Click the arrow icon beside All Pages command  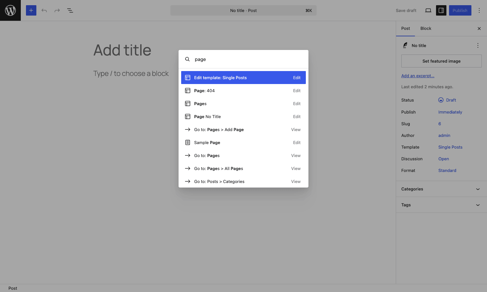188,168
